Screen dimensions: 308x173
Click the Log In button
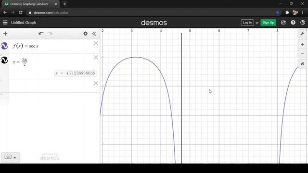pos(247,23)
